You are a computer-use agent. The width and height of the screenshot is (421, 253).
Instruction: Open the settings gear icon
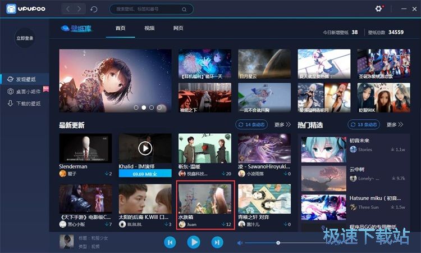[x=378, y=8]
